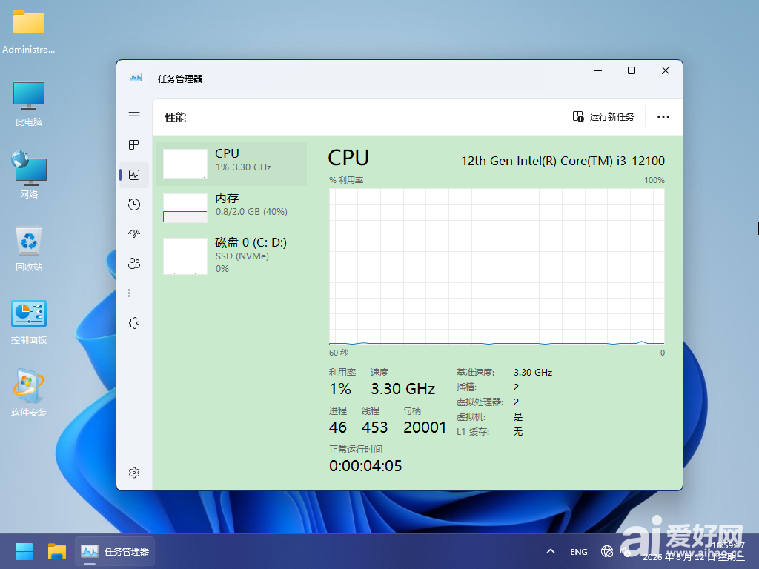759x569 pixels.
Task: Open the Task Manager hamburger navigation menu
Action: (x=134, y=116)
